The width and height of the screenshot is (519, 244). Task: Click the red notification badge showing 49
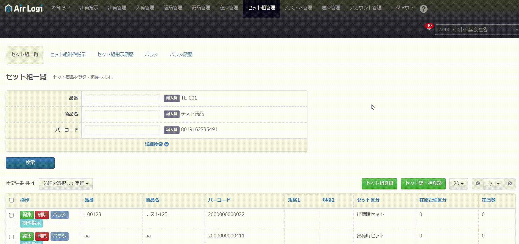pos(429,26)
